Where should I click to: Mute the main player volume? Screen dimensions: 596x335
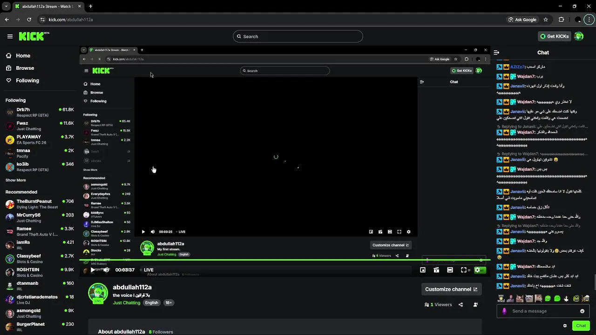[106, 270]
